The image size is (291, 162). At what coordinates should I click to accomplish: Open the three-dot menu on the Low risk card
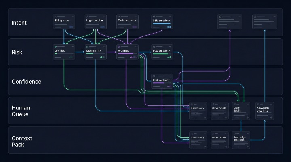point(73,47)
